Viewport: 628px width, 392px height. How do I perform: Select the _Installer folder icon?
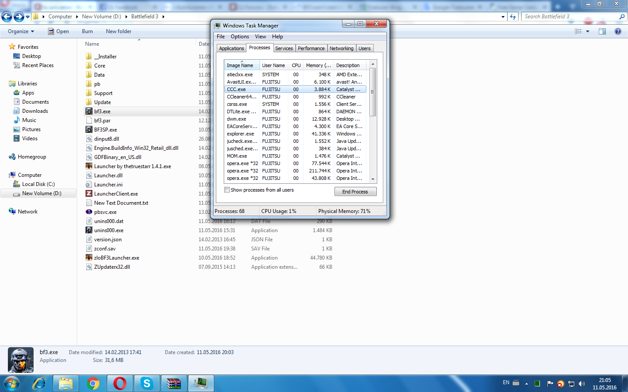89,57
